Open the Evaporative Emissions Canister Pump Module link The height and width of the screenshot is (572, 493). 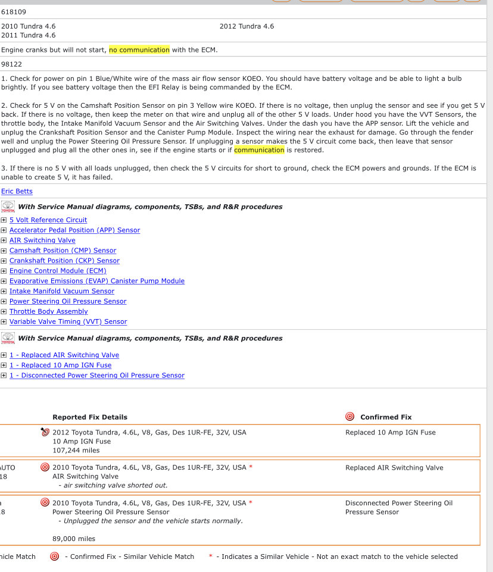97,282
